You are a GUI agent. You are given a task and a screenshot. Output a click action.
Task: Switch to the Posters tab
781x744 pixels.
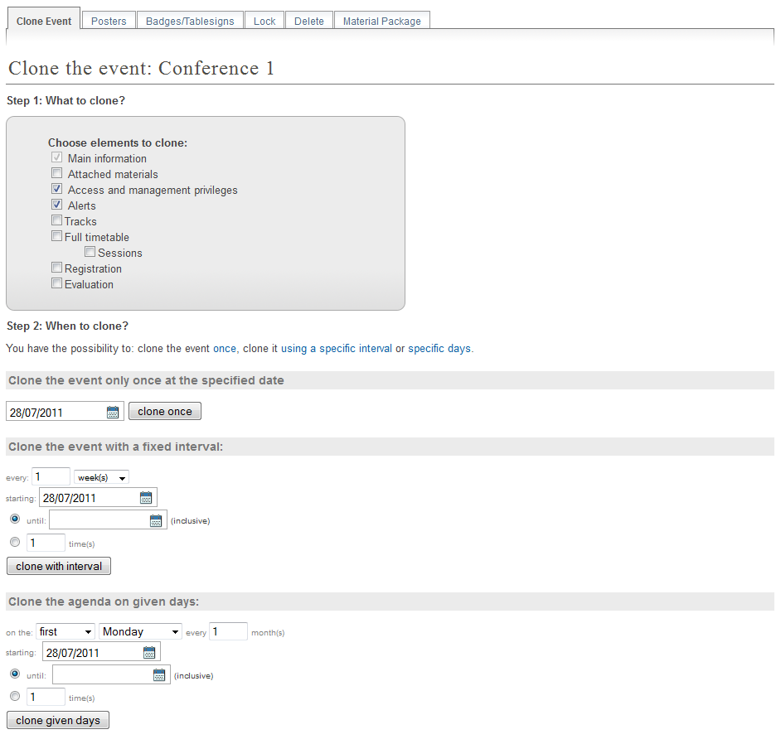[x=109, y=21]
